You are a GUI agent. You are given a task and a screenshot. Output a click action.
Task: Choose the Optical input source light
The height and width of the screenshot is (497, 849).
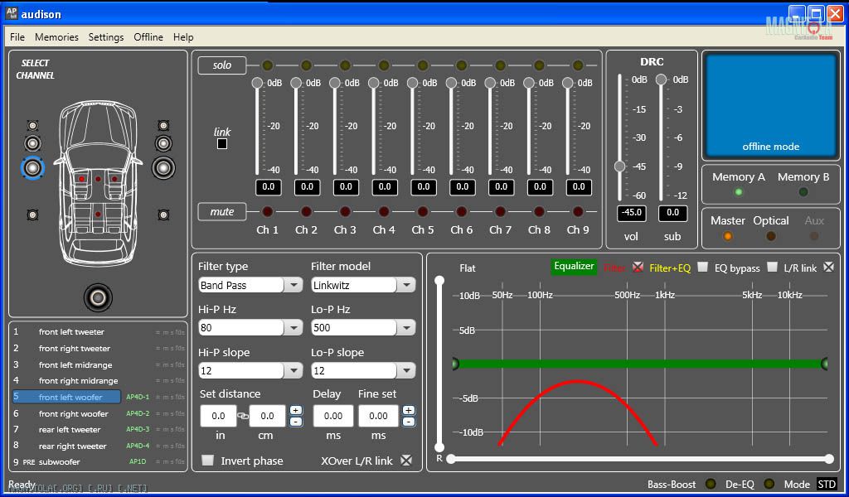(x=770, y=236)
